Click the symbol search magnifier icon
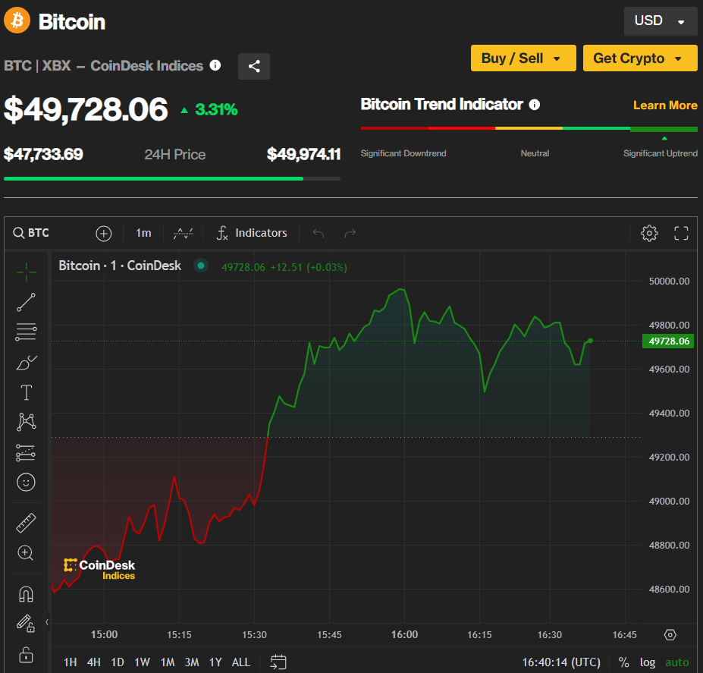The width and height of the screenshot is (703, 673). coord(18,233)
